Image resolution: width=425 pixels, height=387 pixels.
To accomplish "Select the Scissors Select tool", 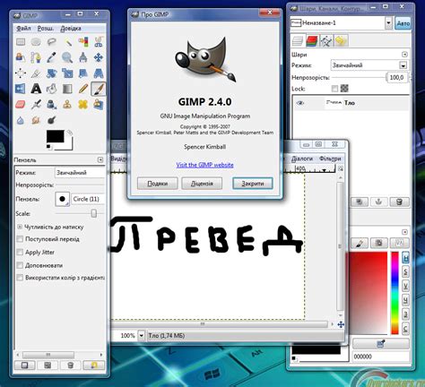I will point(99,42).
